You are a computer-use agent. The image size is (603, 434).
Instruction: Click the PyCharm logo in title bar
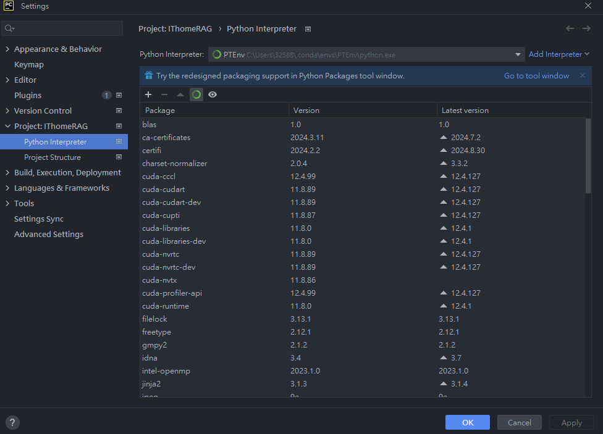tap(9, 6)
